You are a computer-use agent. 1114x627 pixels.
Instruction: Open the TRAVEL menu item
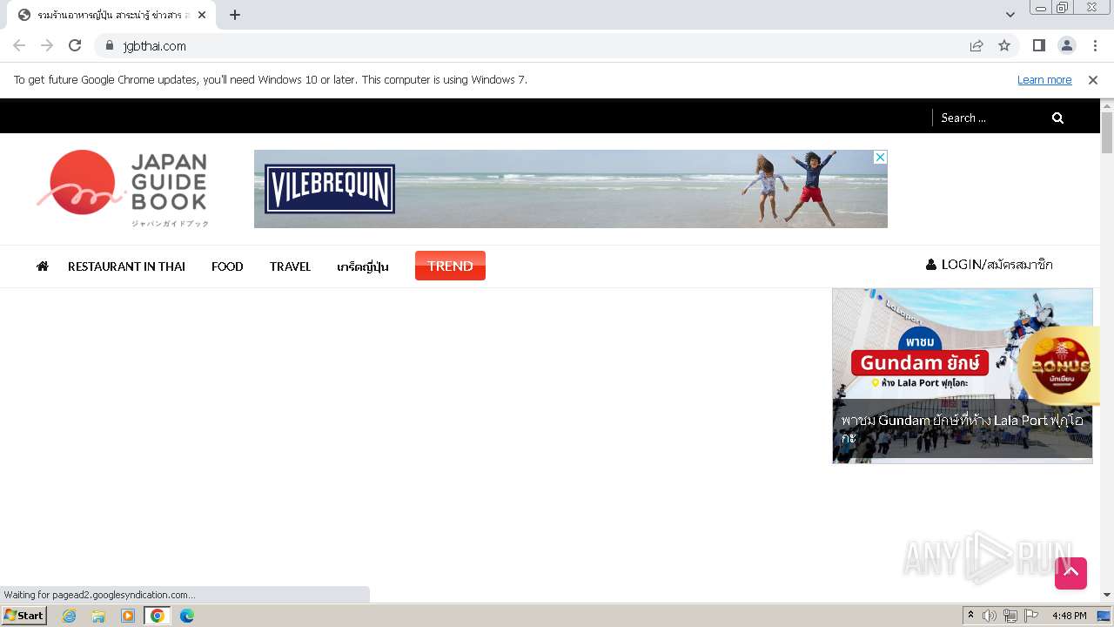[290, 266]
